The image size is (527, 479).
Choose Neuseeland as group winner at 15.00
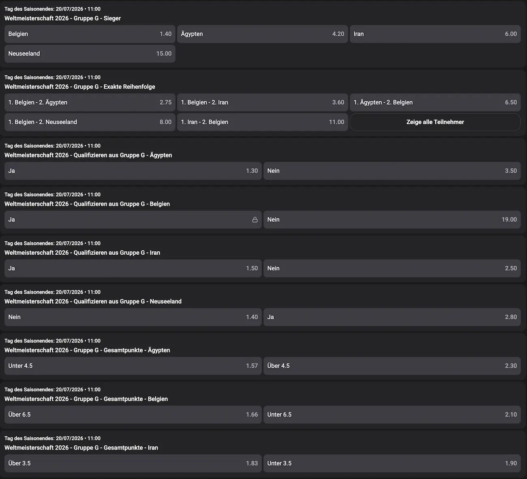point(90,54)
